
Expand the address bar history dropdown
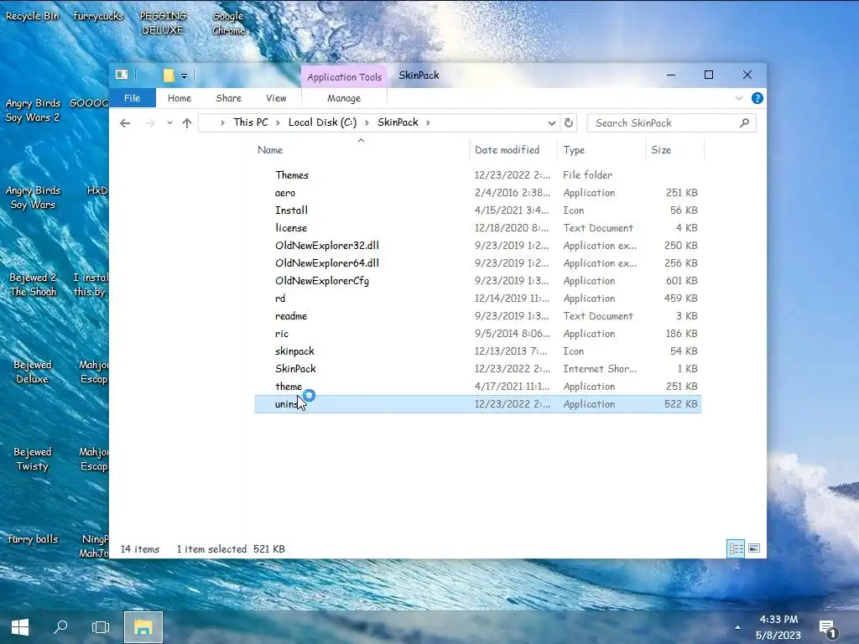point(551,123)
